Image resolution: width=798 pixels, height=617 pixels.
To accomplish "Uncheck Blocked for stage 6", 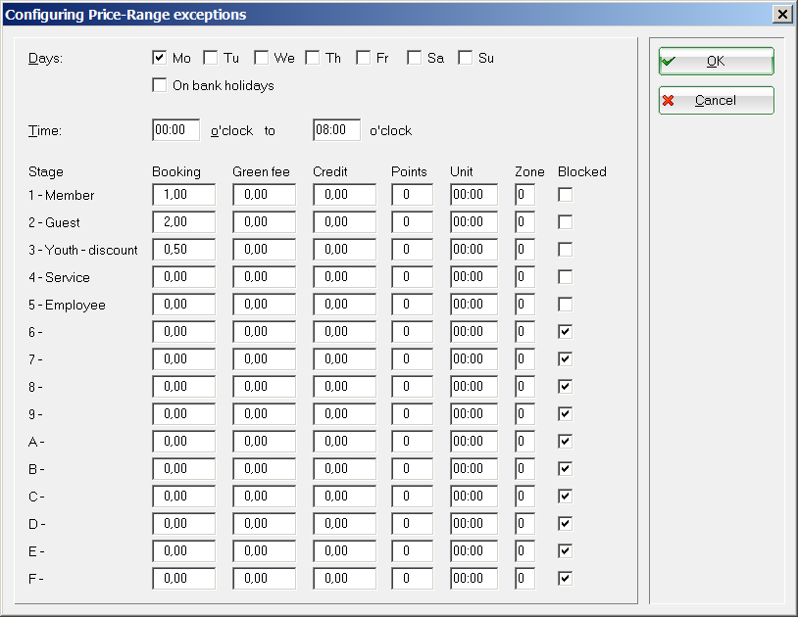I will pos(565,332).
